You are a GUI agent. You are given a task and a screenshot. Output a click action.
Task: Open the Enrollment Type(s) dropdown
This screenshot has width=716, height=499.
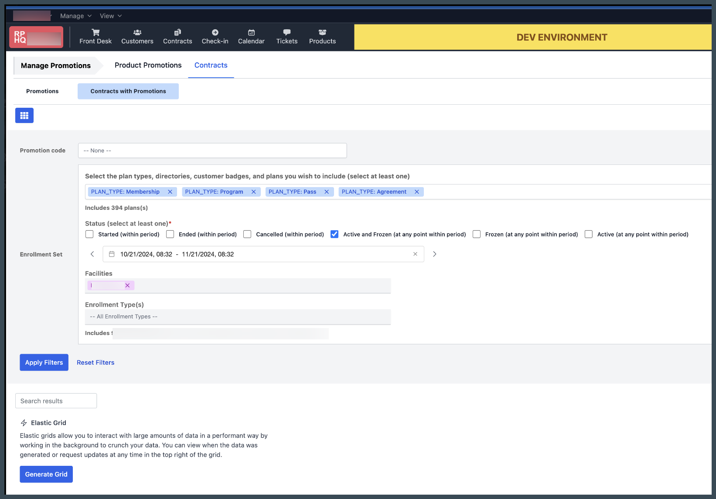point(238,317)
